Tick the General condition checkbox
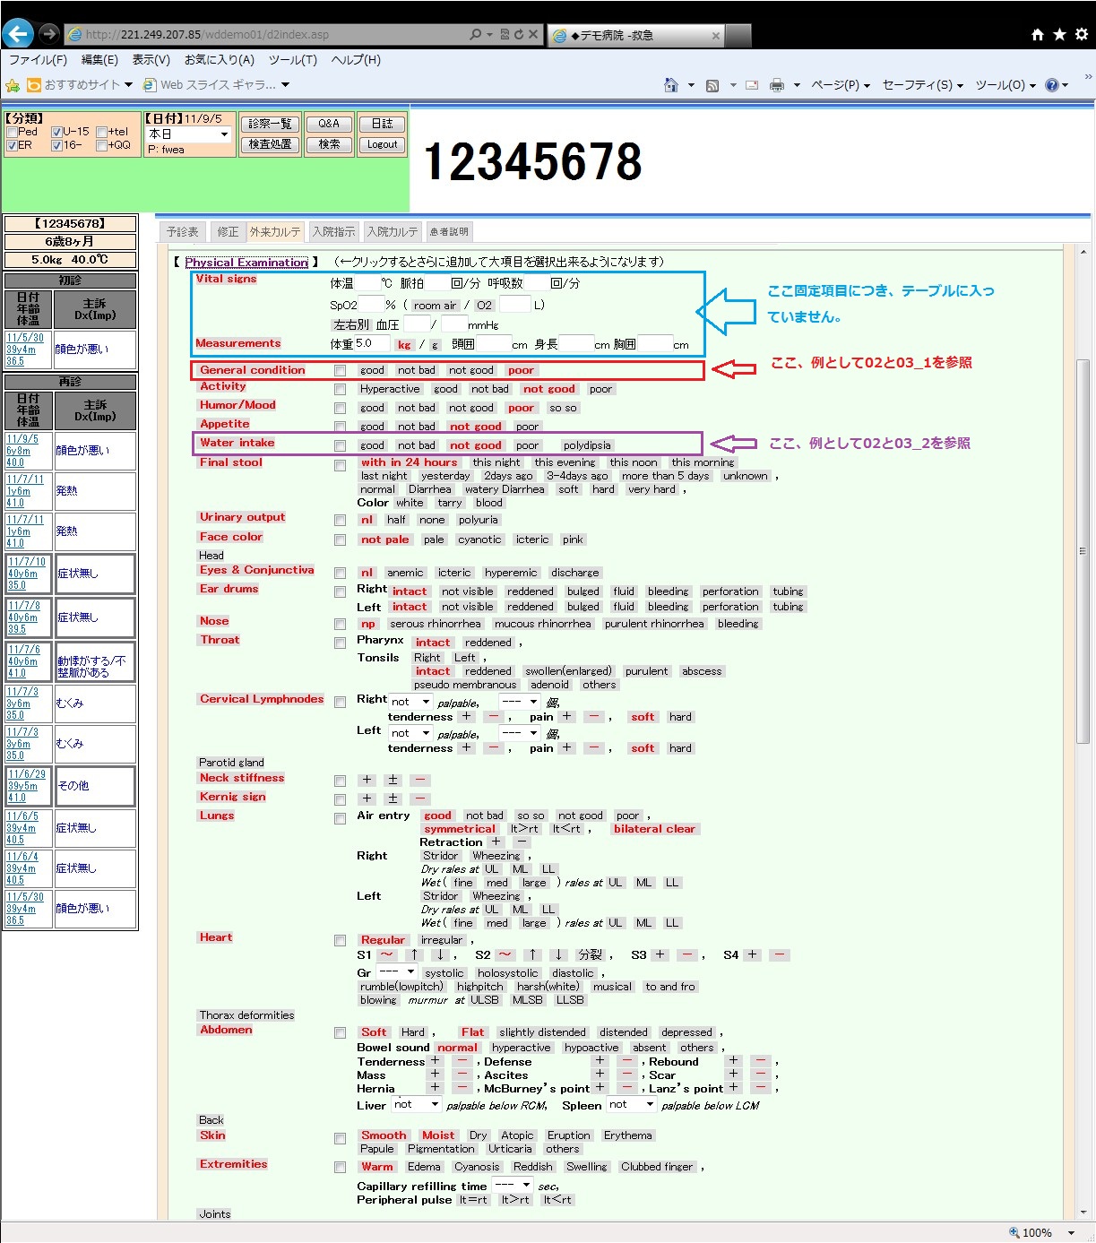 tap(340, 370)
